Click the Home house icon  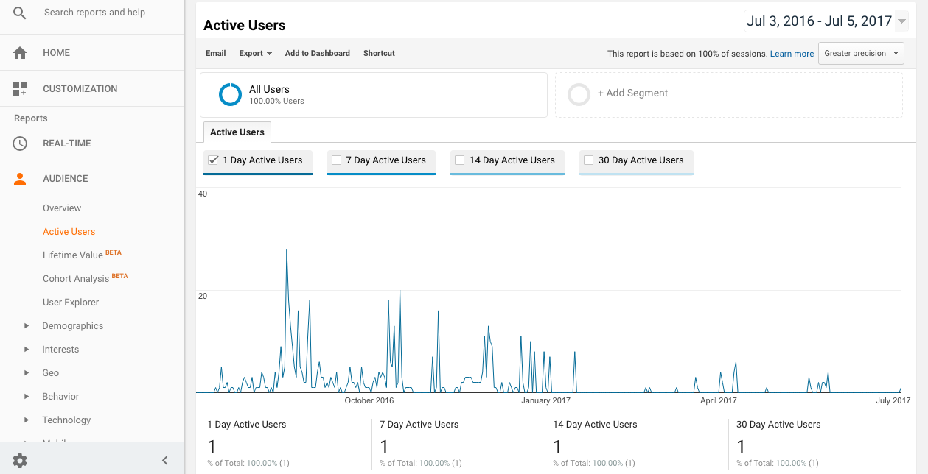(x=20, y=53)
